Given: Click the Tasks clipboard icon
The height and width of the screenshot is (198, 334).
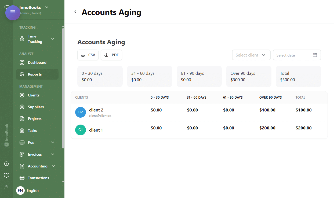Looking at the screenshot, I should click(22, 130).
